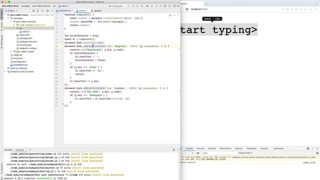The height and width of the screenshot is (180, 320).
Task: Open console settings gear icon
Action: [x=317, y=153]
